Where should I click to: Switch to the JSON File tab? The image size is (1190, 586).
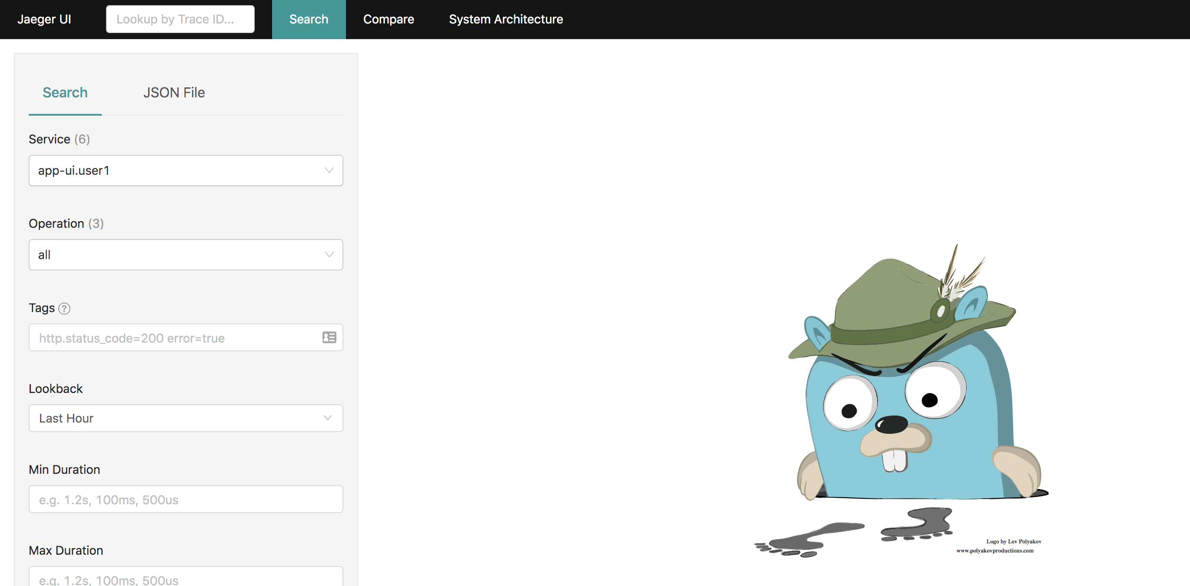tap(174, 93)
